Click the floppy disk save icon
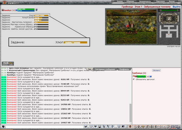The width and height of the screenshot is (182, 130). pyautogui.click(x=99, y=127)
